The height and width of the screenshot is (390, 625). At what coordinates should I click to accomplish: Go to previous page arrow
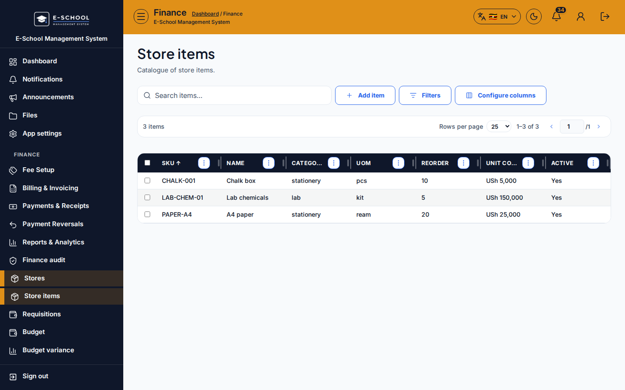(x=552, y=127)
